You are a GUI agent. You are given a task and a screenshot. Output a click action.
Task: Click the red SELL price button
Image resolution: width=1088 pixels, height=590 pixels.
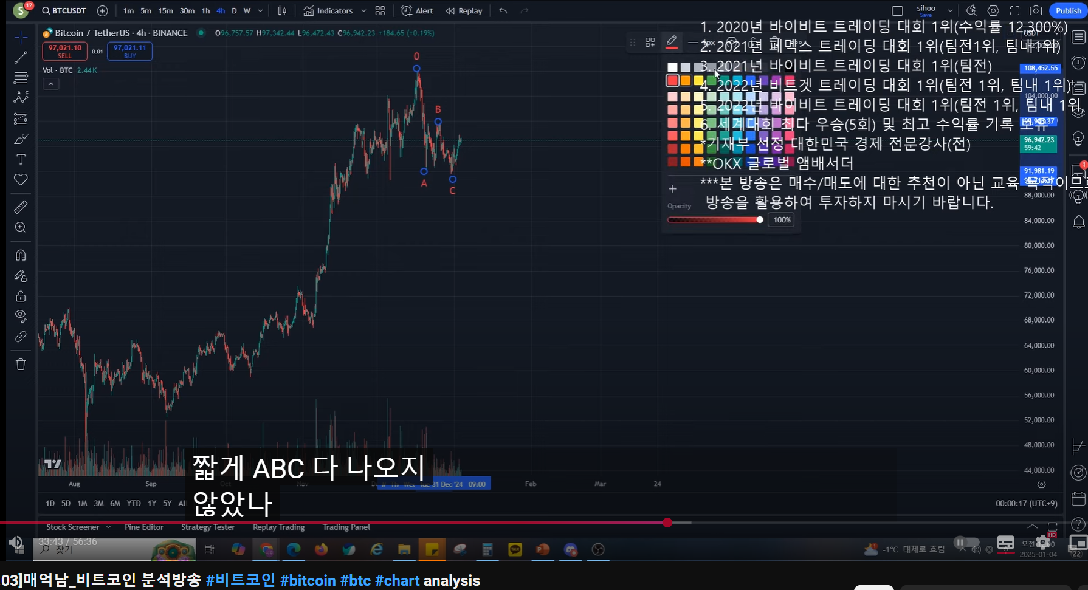tap(64, 51)
